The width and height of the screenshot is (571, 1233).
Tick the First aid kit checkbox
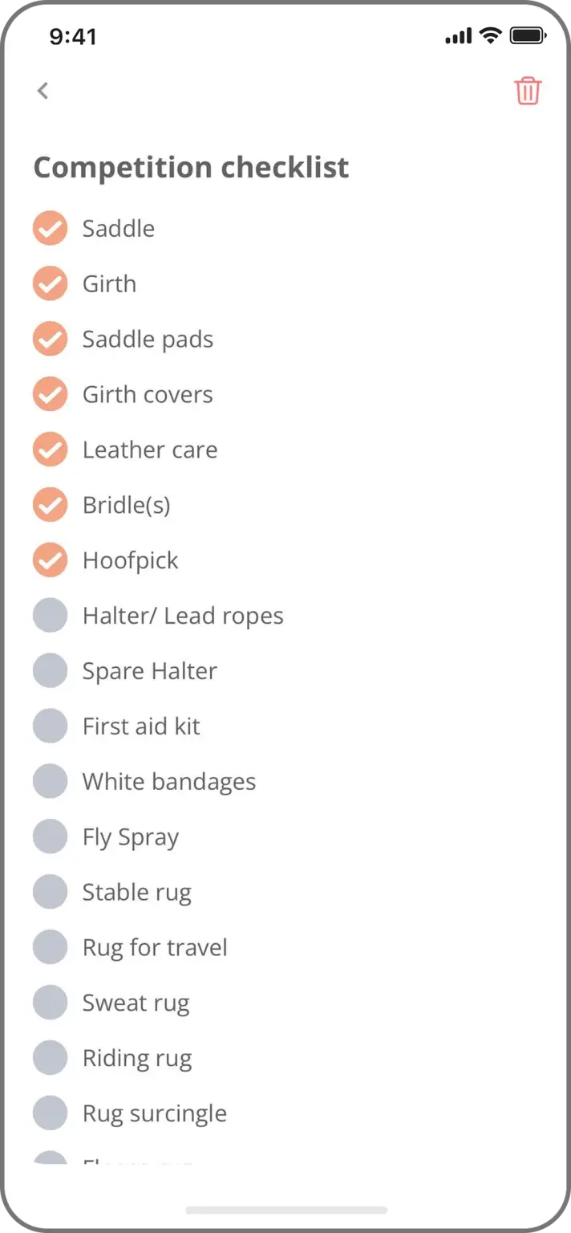pyautogui.click(x=50, y=726)
